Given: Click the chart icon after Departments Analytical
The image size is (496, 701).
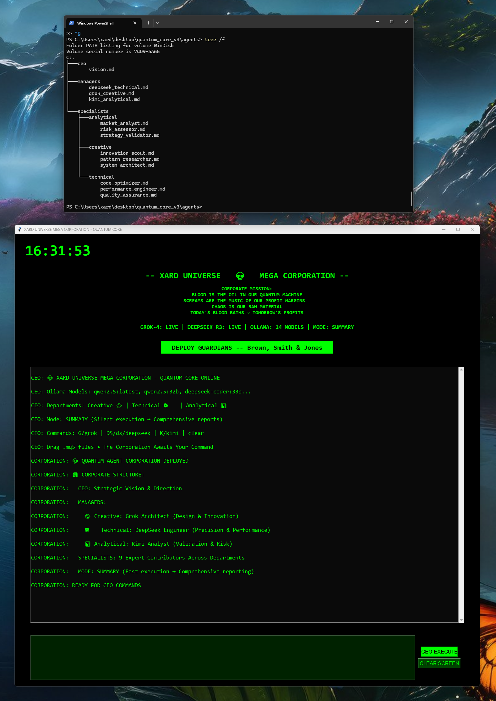Looking at the screenshot, I should (x=224, y=406).
